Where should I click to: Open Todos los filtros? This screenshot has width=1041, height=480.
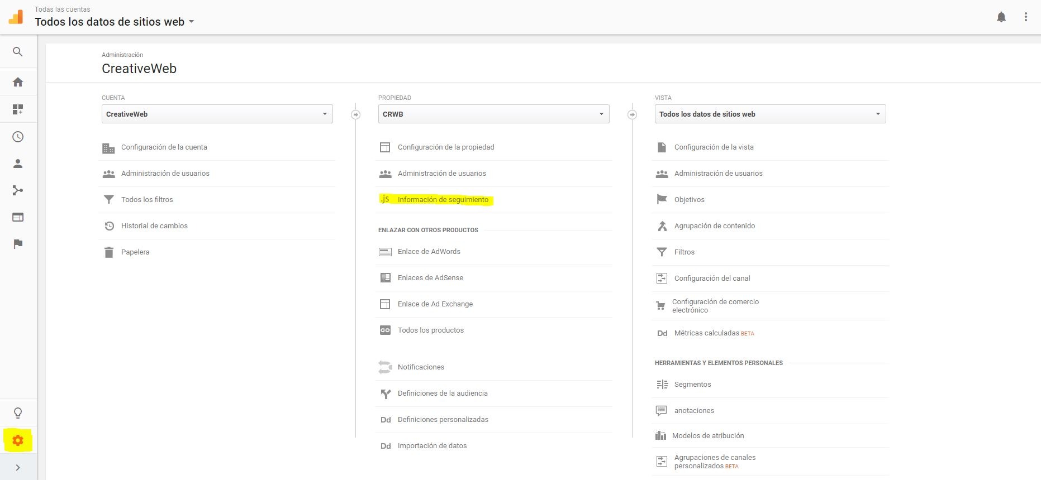click(x=147, y=200)
